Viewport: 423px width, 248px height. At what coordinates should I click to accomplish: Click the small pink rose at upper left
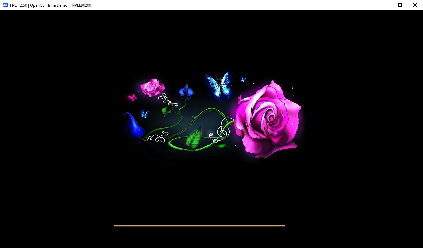pos(152,87)
